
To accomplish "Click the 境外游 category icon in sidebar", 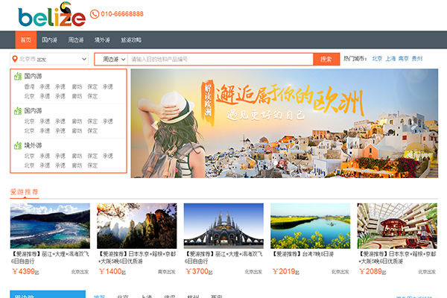I will pyautogui.click(x=17, y=145).
